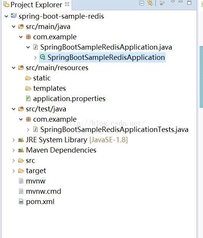Click the Collapse All toolbar icon
This screenshot has height=238, width=203.
click(x=141, y=3)
